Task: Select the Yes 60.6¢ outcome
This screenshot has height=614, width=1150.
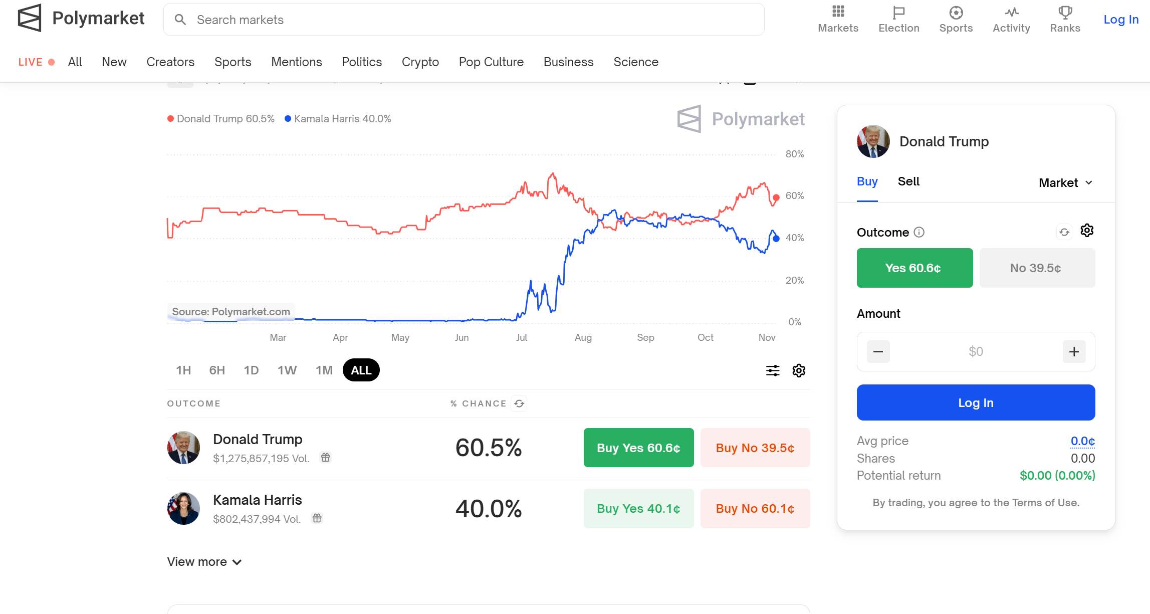Action: [914, 268]
